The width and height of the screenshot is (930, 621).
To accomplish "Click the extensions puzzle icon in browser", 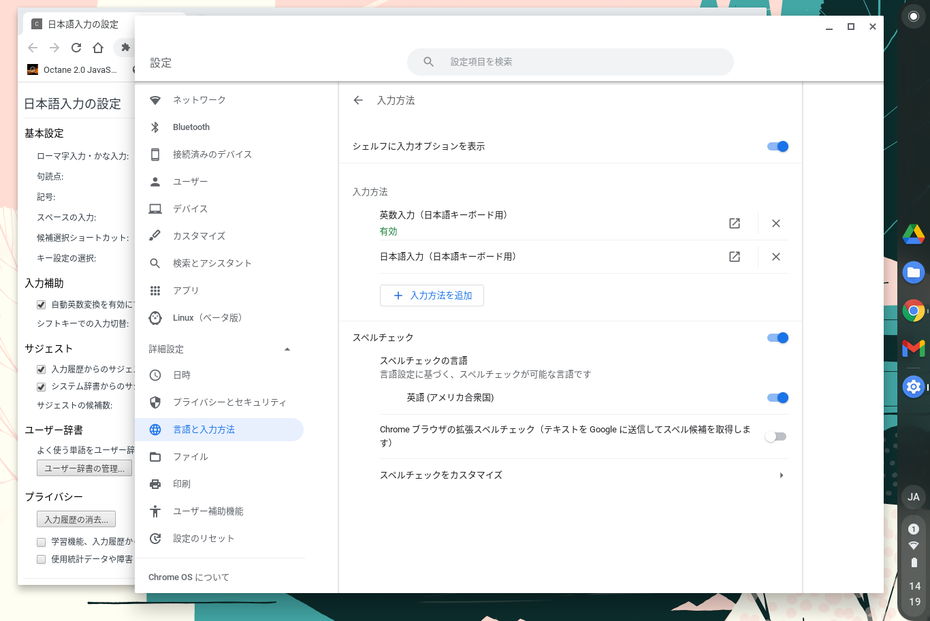I will click(x=125, y=48).
